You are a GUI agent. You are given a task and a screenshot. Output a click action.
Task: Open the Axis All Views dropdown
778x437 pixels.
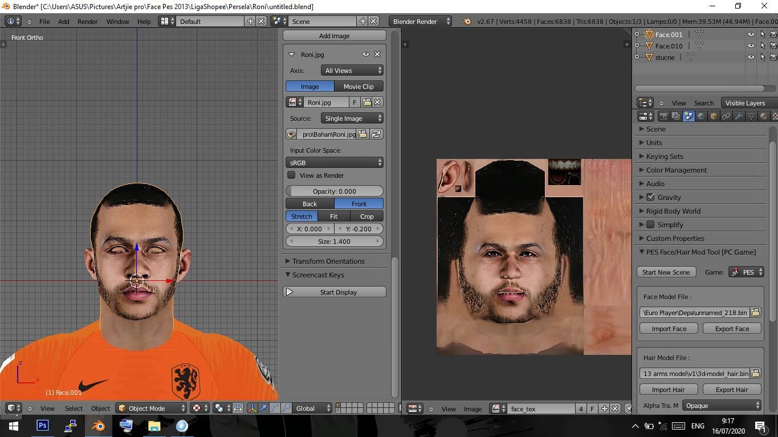tap(352, 71)
